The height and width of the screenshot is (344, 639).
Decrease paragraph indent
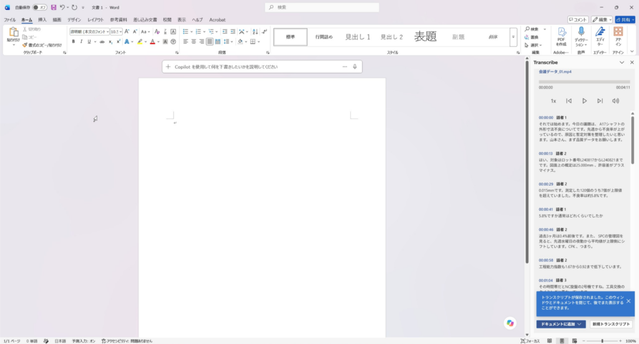225,31
